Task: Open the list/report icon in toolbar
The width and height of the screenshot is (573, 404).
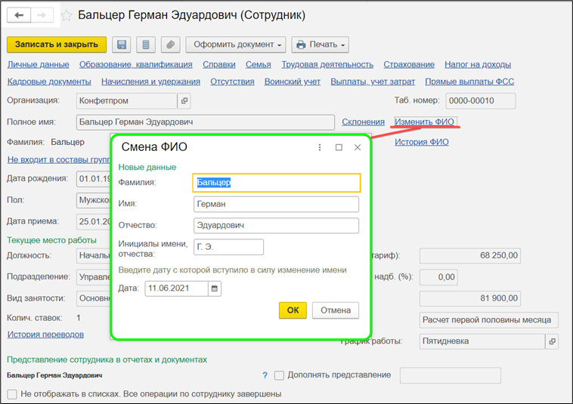Action: pos(146,45)
